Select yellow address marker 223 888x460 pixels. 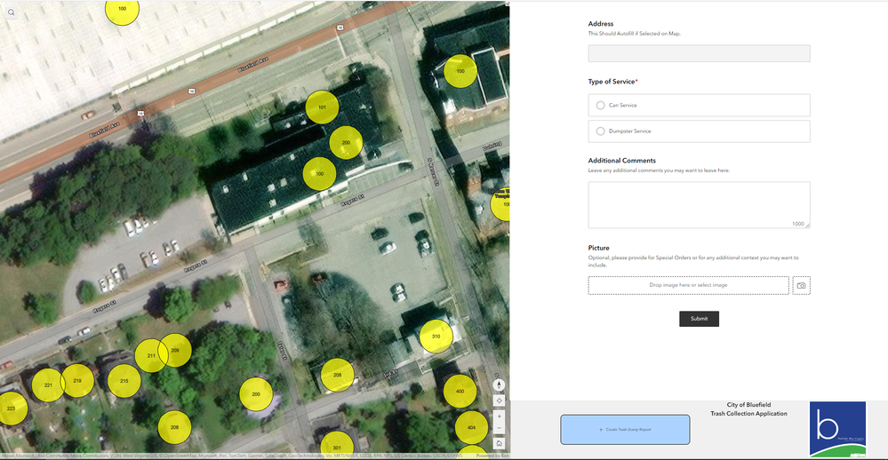pos(12,408)
